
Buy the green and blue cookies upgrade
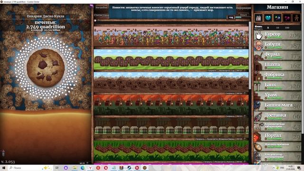click(x=277, y=18)
